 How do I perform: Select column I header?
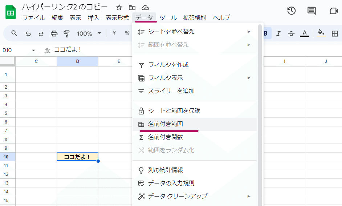(x=284, y=61)
